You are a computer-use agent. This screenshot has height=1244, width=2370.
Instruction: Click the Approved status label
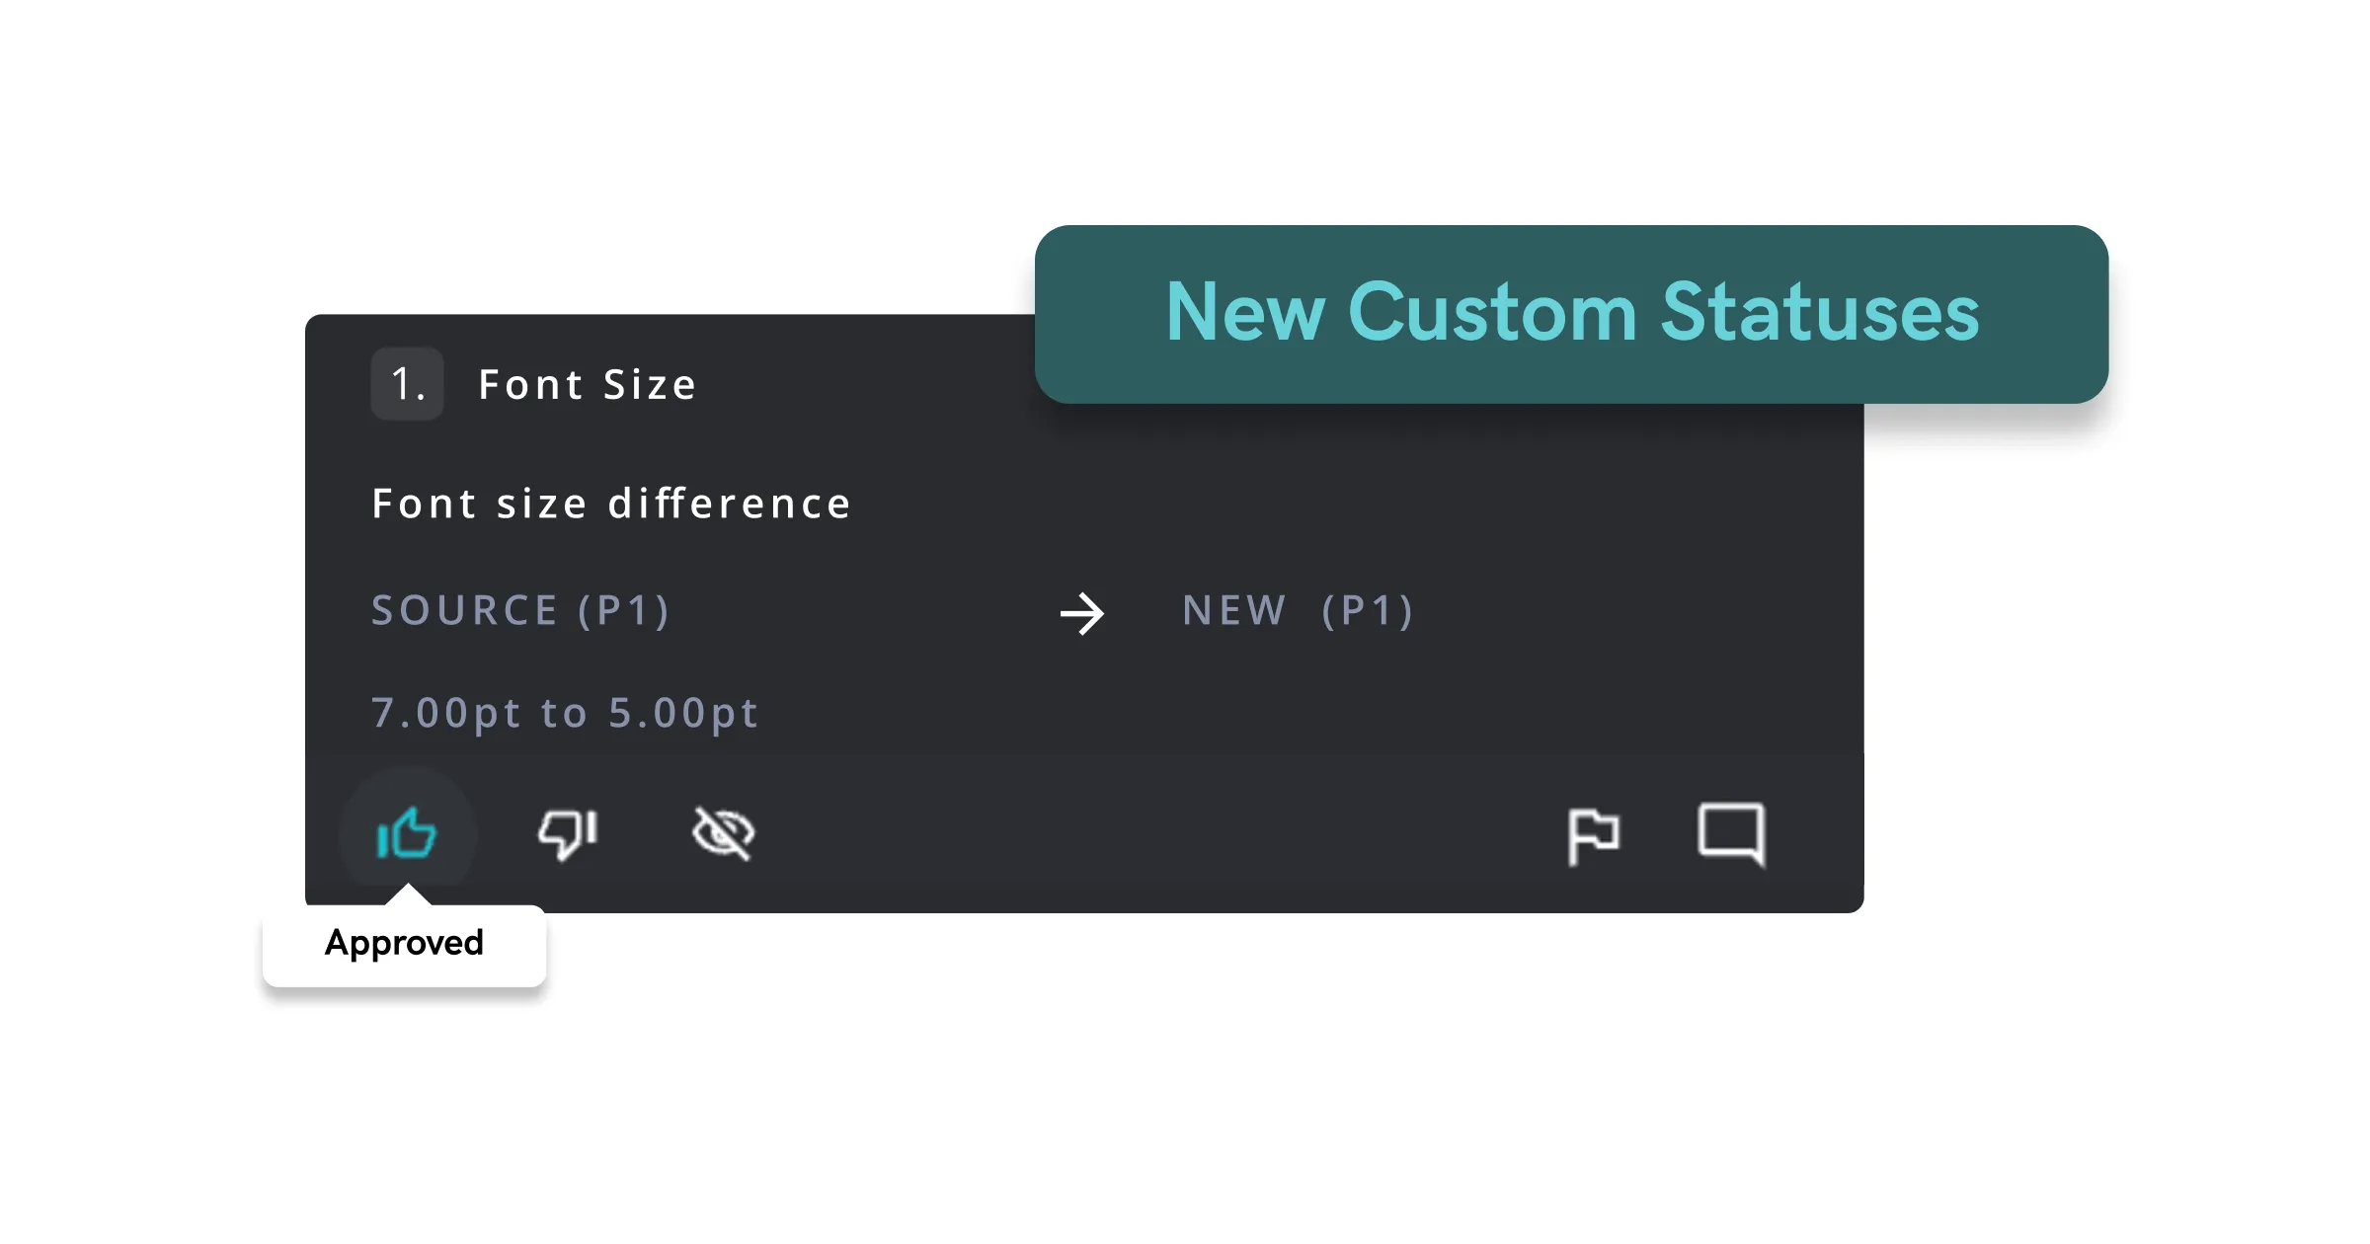(403, 943)
